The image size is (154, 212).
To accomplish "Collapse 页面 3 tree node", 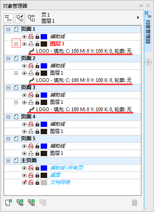I will pos(8,88).
